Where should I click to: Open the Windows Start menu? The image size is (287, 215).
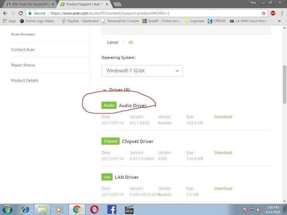pyautogui.click(x=7, y=210)
